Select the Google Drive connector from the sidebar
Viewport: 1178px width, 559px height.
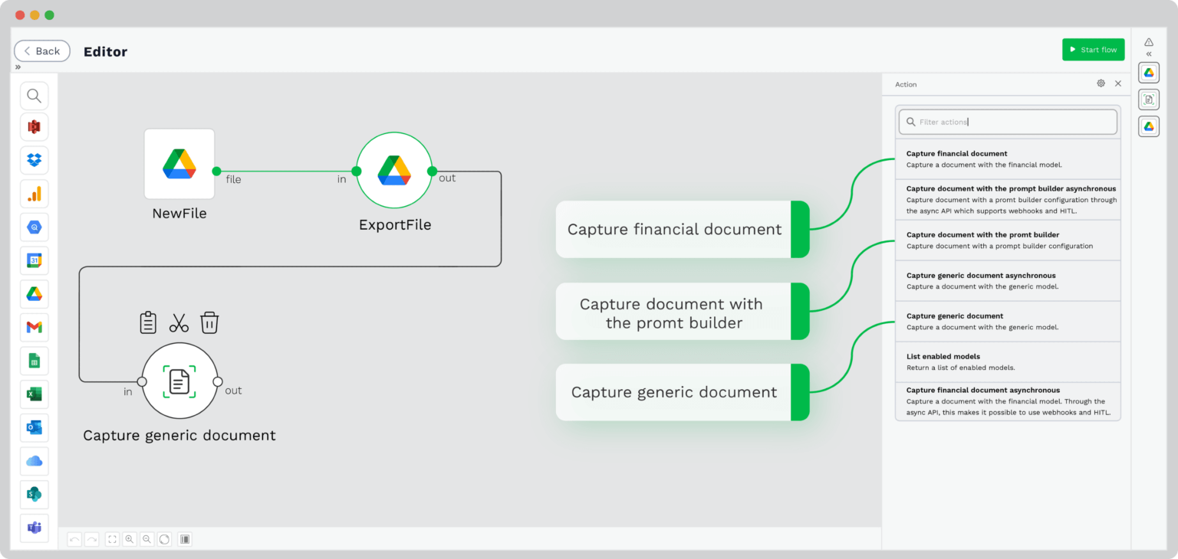tap(34, 293)
